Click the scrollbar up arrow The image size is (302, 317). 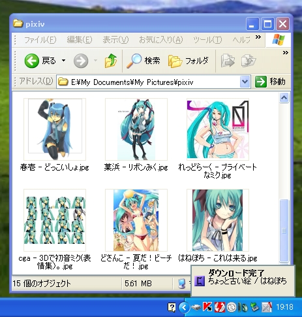(x=284, y=98)
